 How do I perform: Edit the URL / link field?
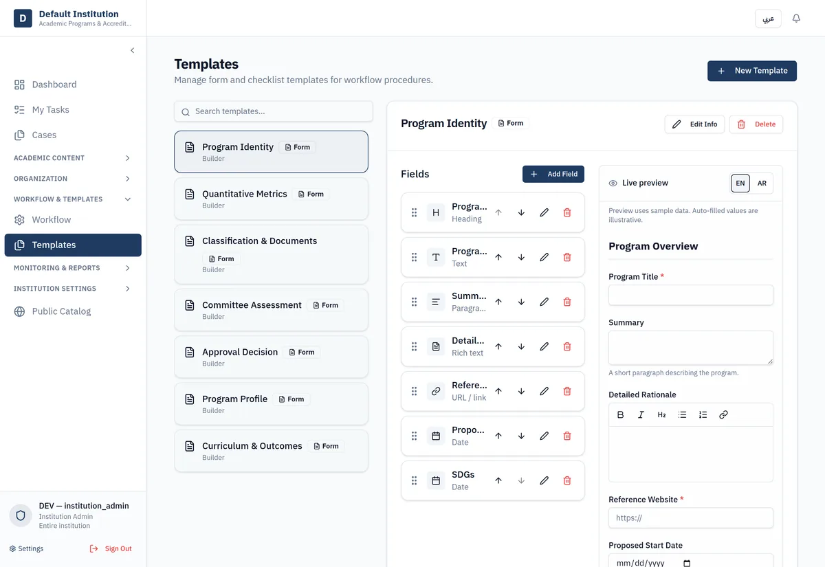pos(544,391)
